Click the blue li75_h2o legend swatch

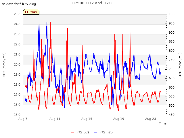click(x=96, y=133)
